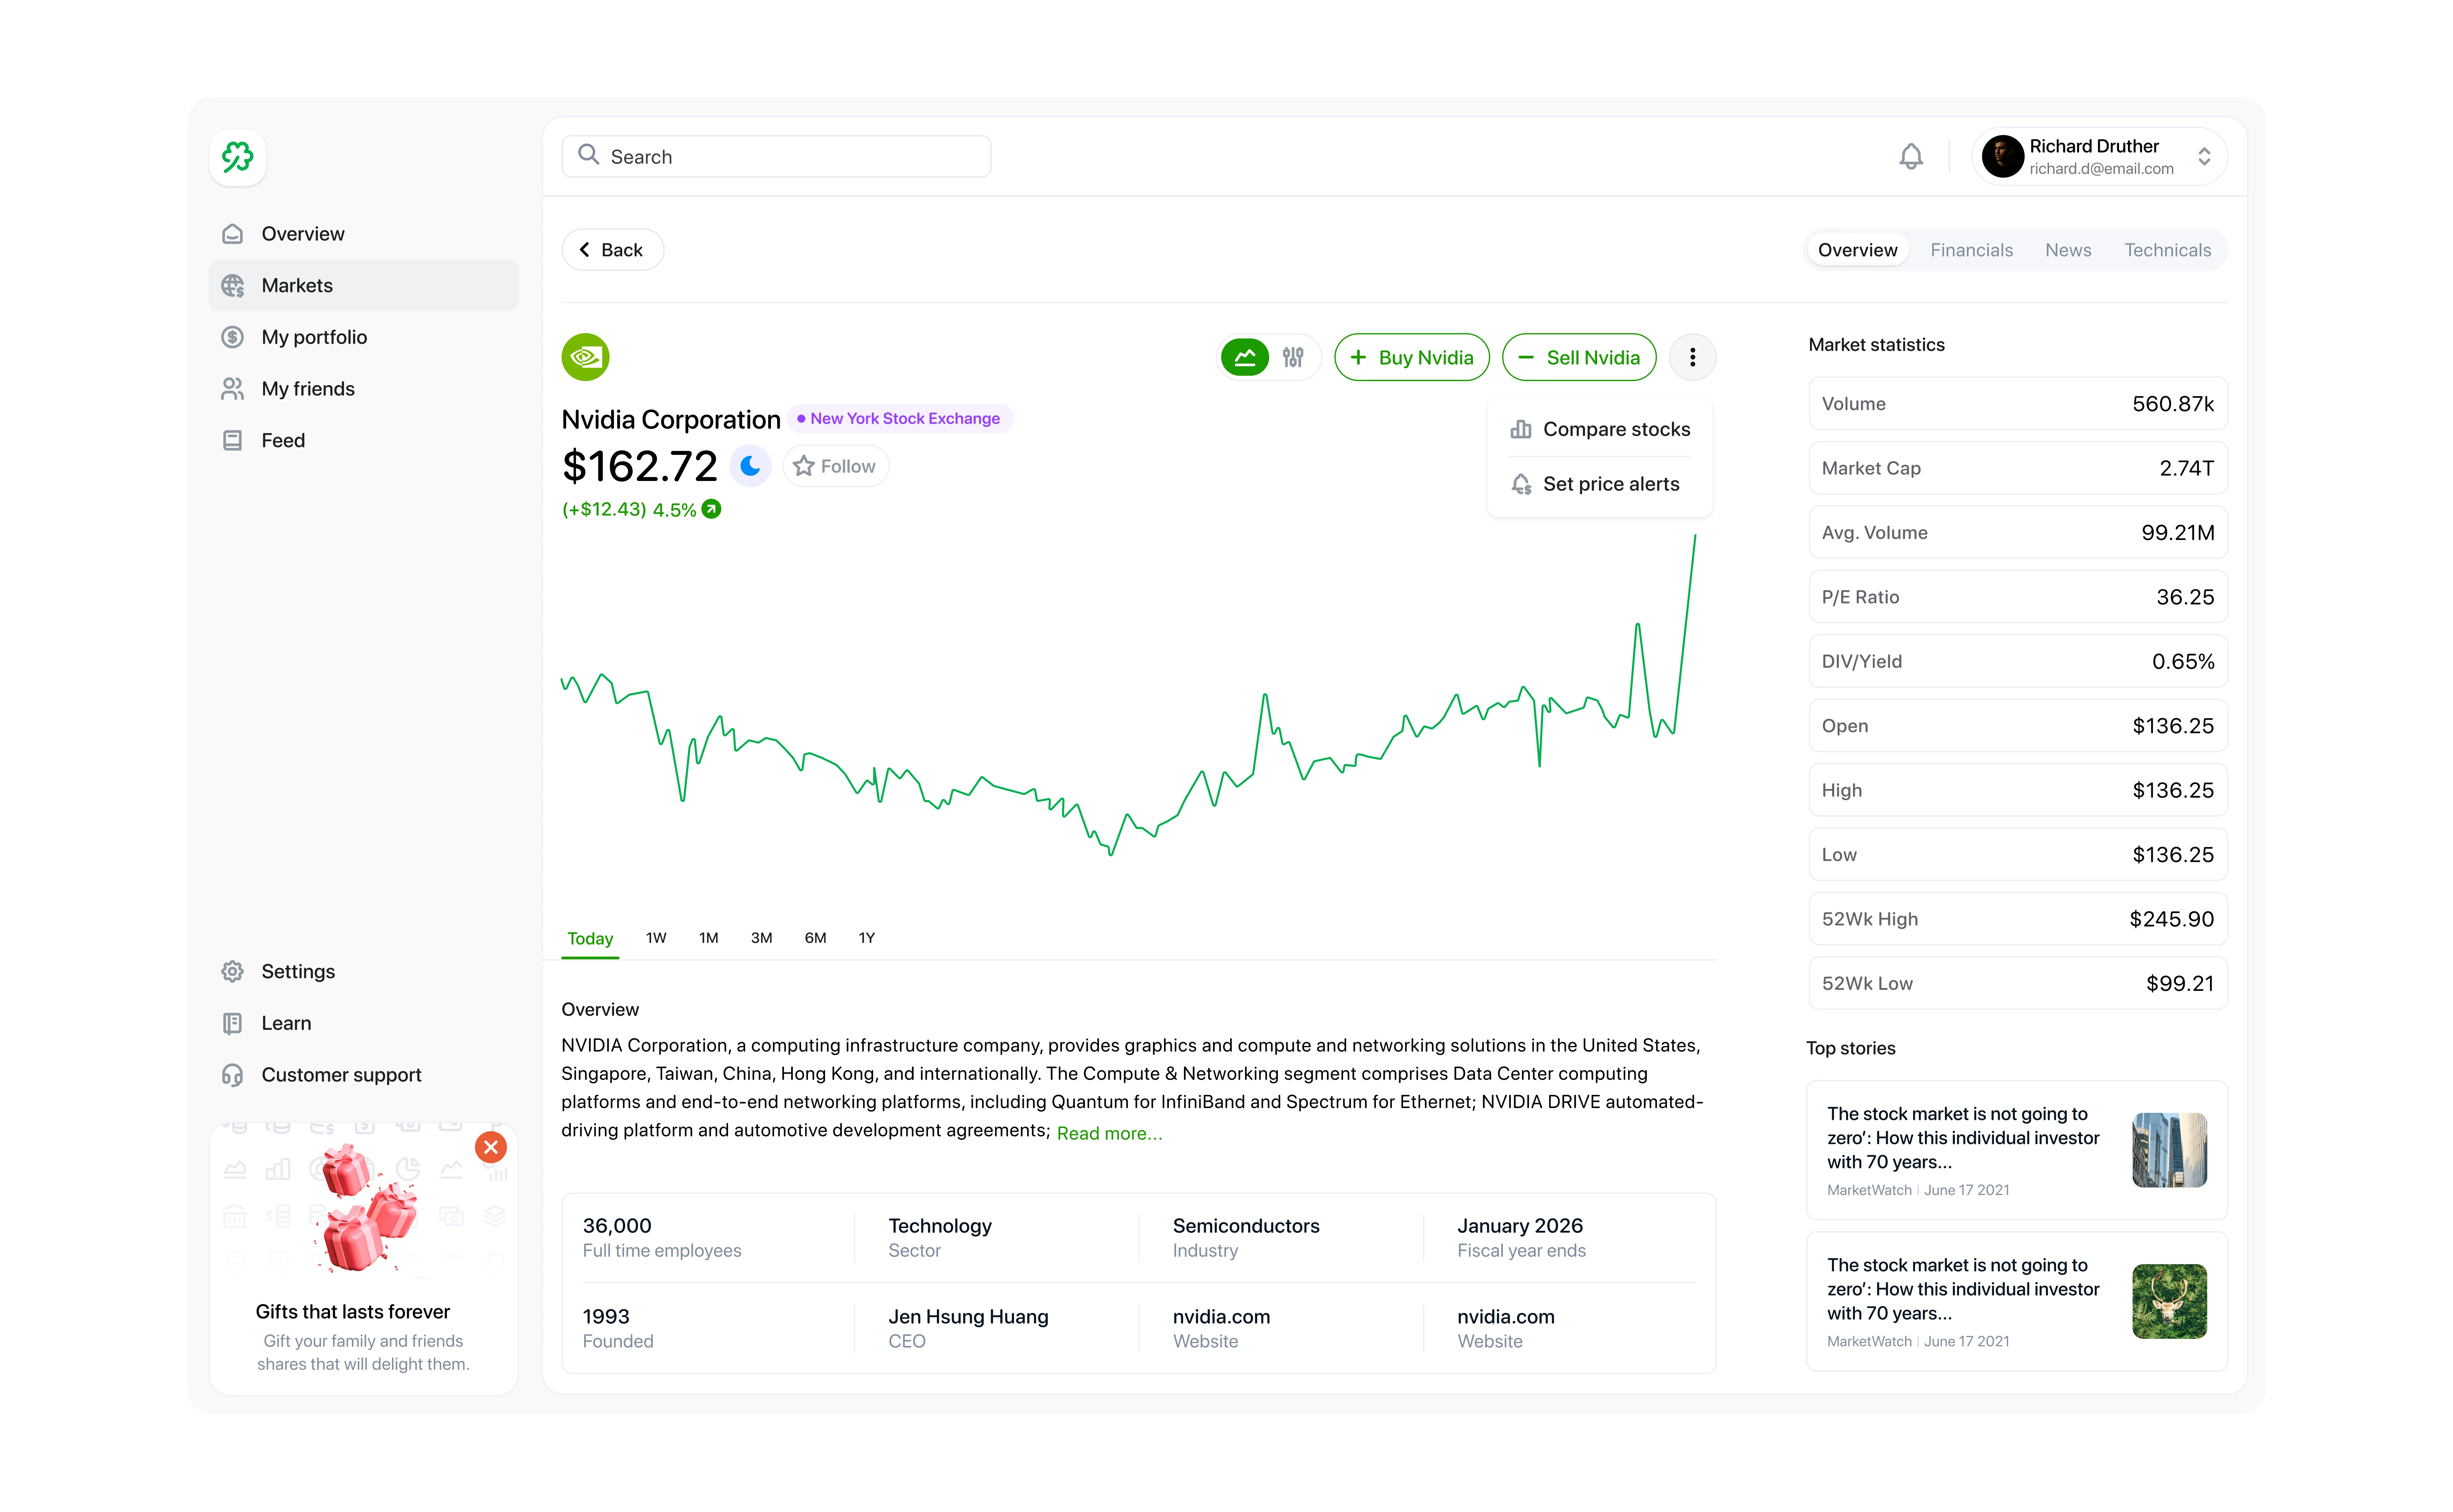Open Customer support headset icon
Viewport: 2453px width, 1512px height.
coord(232,1075)
